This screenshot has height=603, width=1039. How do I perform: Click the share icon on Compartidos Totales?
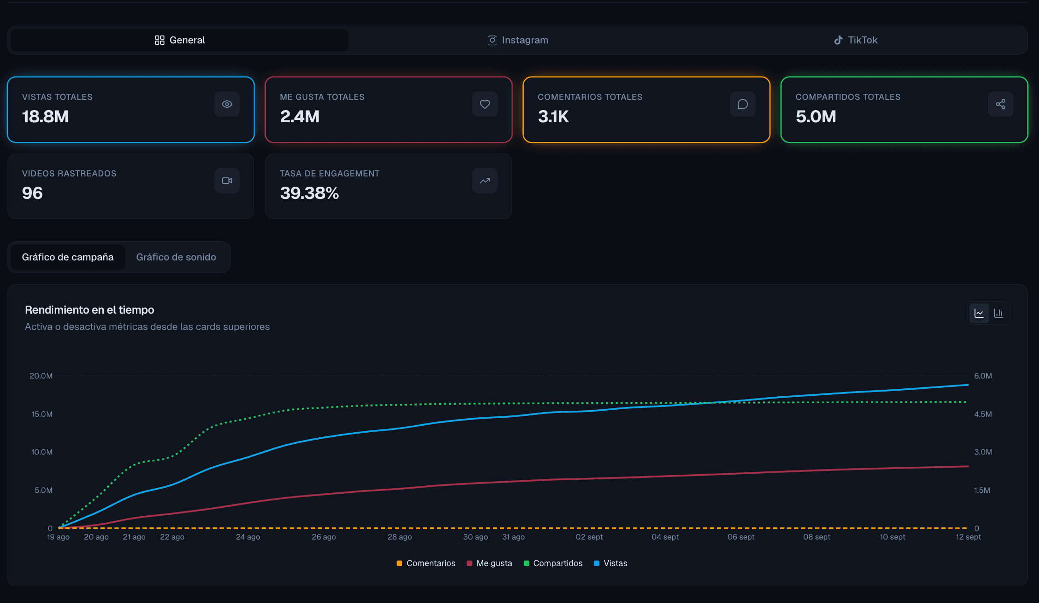point(1001,104)
